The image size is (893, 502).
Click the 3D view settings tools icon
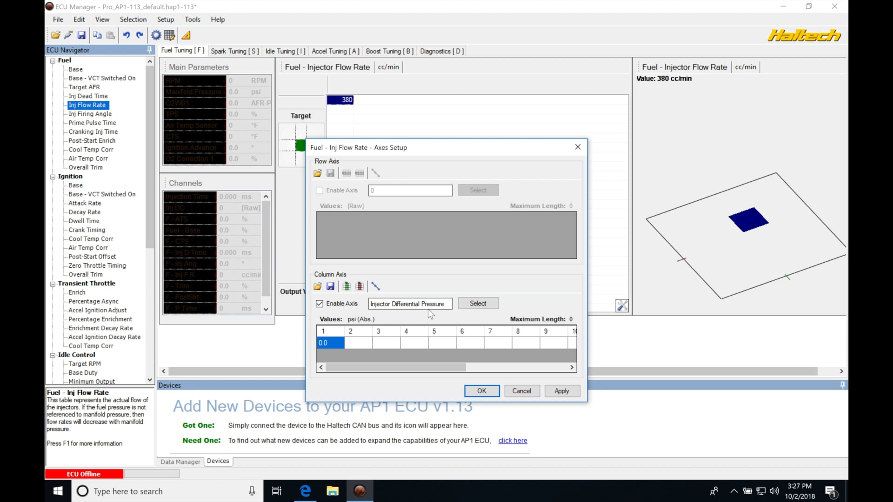point(622,305)
